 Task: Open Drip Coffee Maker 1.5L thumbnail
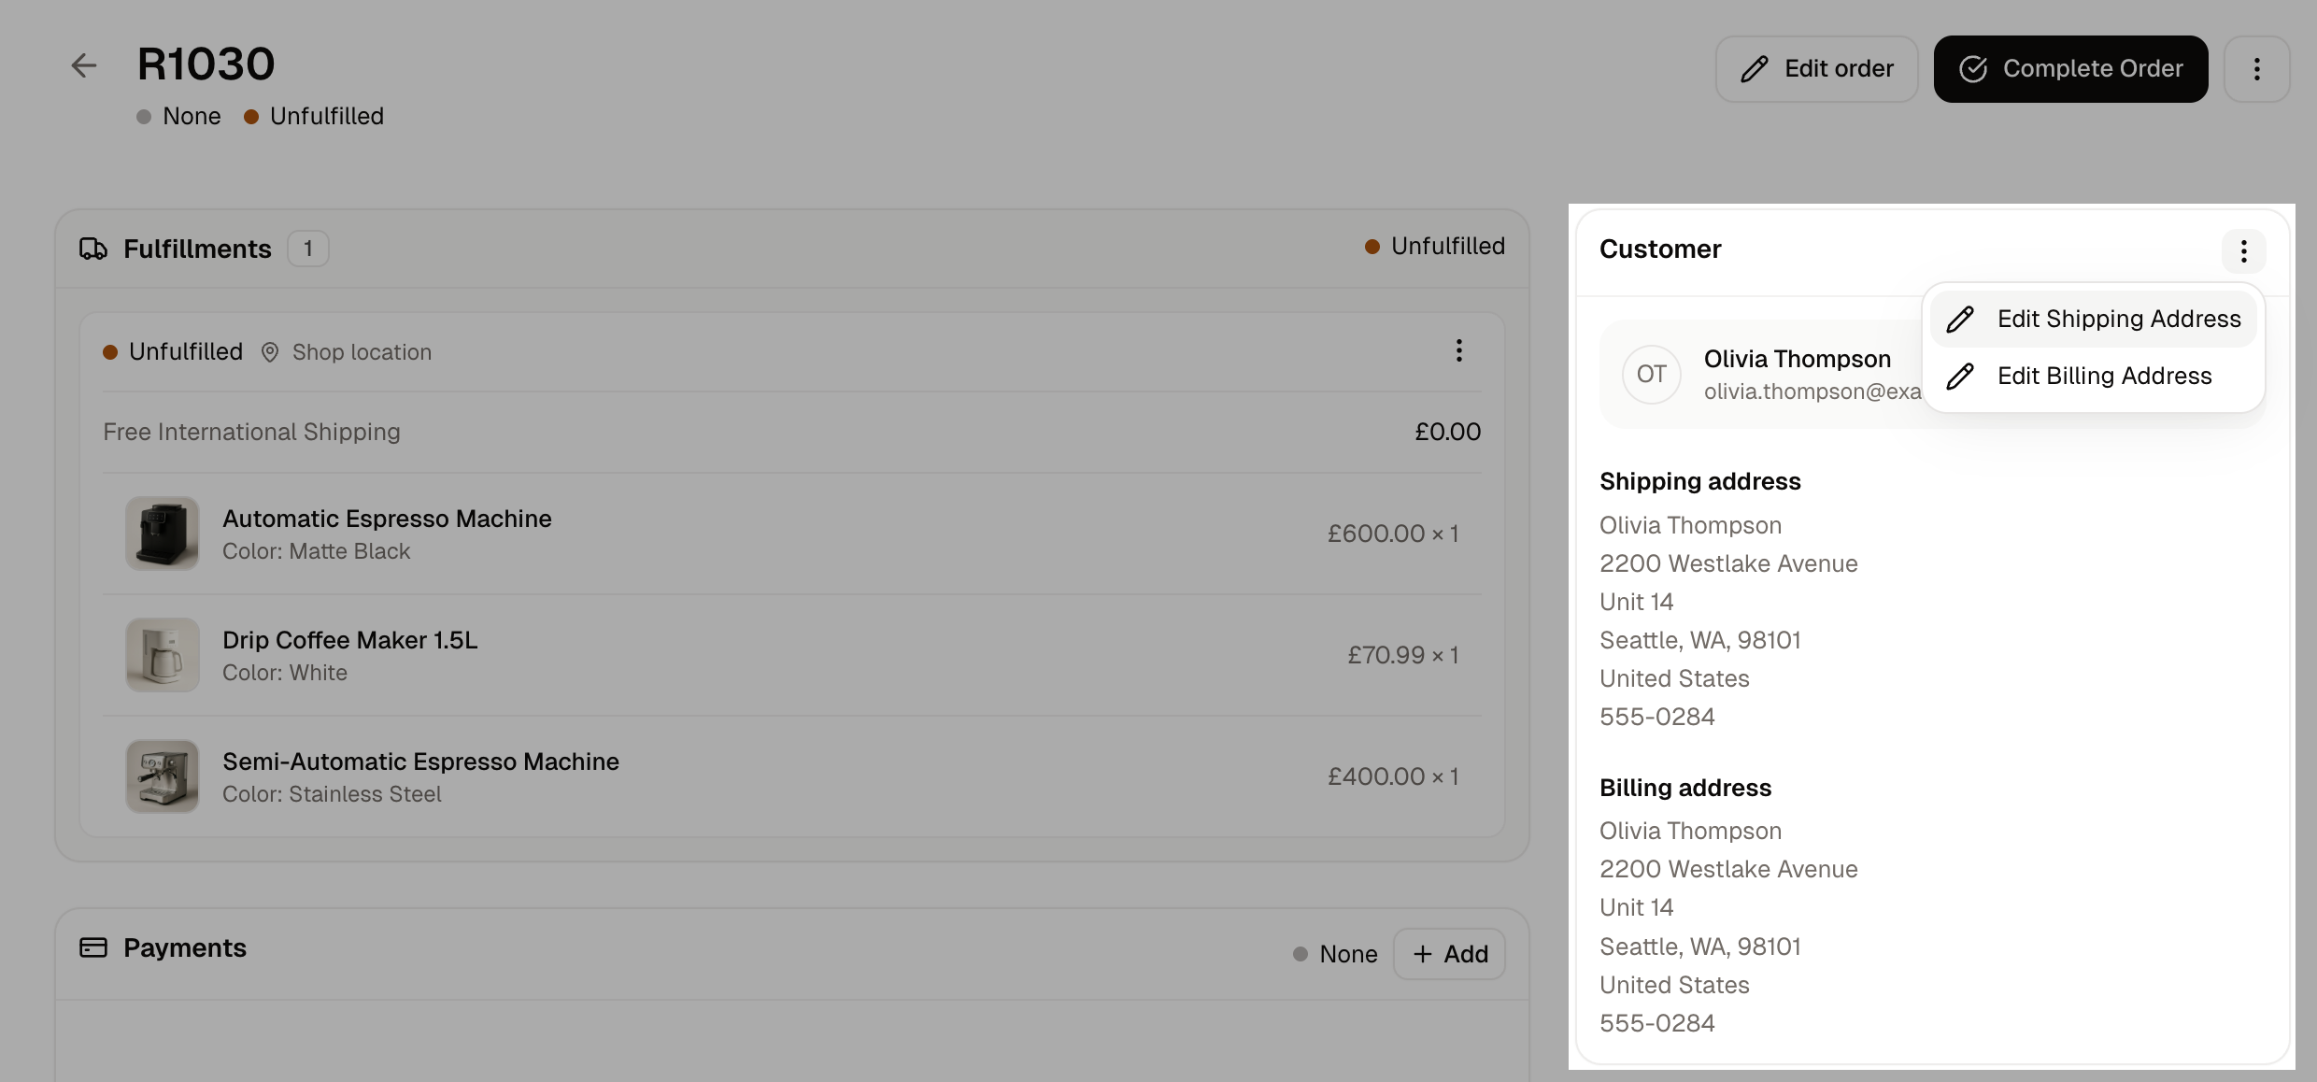[x=163, y=655]
